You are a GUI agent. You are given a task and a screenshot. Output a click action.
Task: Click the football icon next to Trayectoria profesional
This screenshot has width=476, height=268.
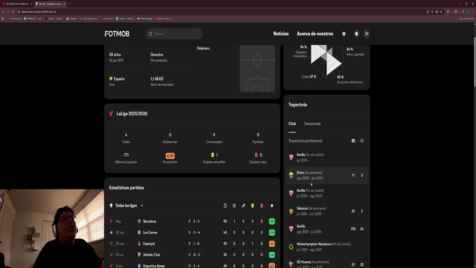tap(362, 141)
